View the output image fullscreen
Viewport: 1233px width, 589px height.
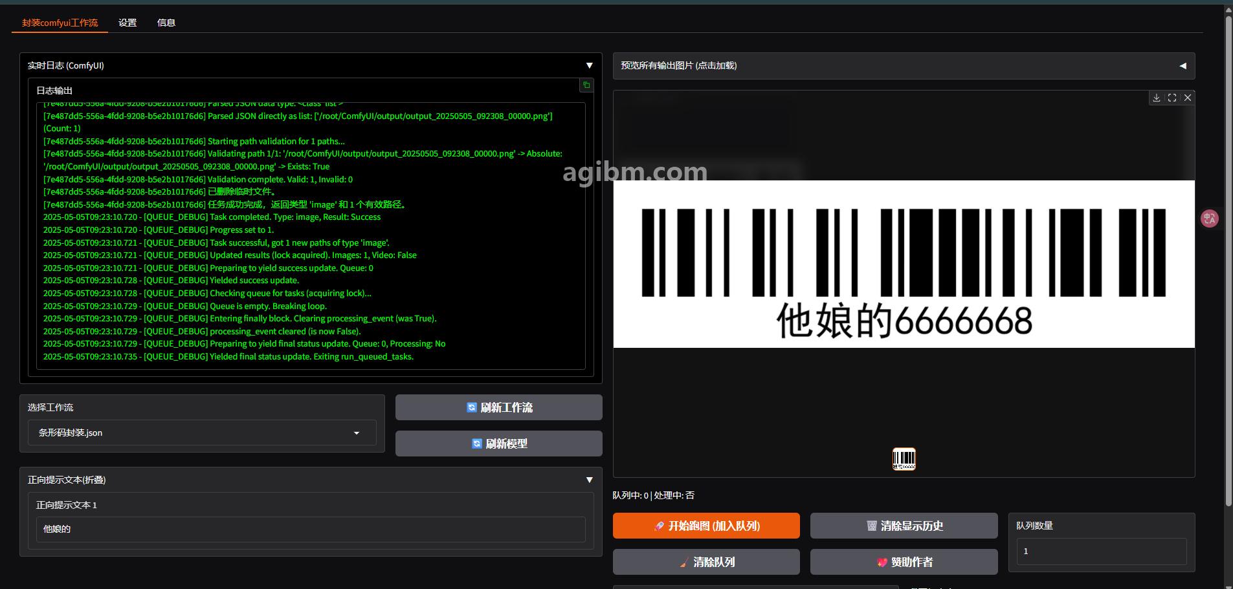[1172, 98]
